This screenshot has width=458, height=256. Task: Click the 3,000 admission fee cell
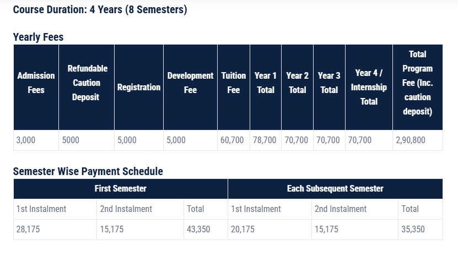tap(26, 140)
